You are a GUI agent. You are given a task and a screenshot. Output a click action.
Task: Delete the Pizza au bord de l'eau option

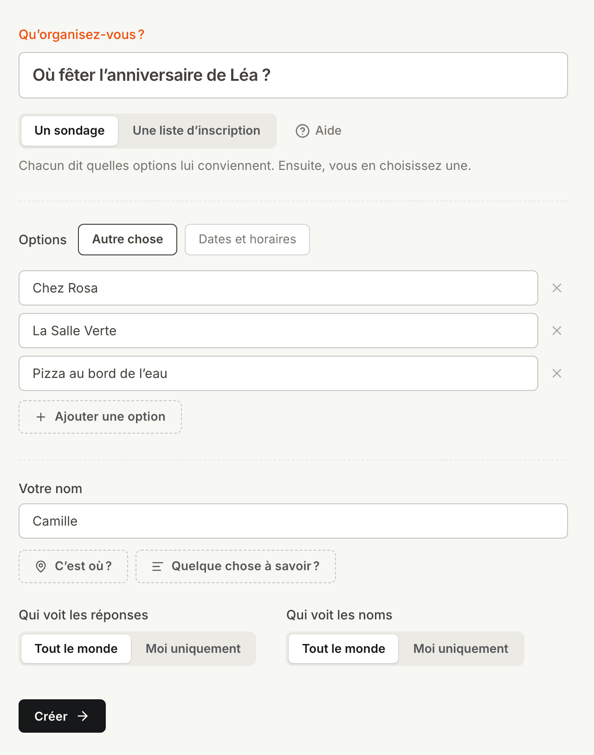pyautogui.click(x=557, y=373)
